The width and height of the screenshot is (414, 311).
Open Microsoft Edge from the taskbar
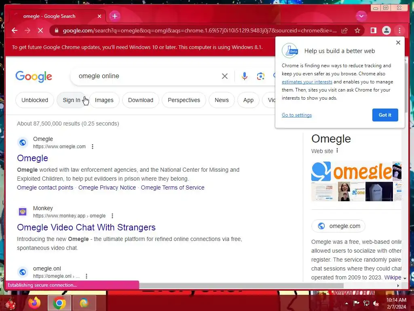click(x=84, y=303)
